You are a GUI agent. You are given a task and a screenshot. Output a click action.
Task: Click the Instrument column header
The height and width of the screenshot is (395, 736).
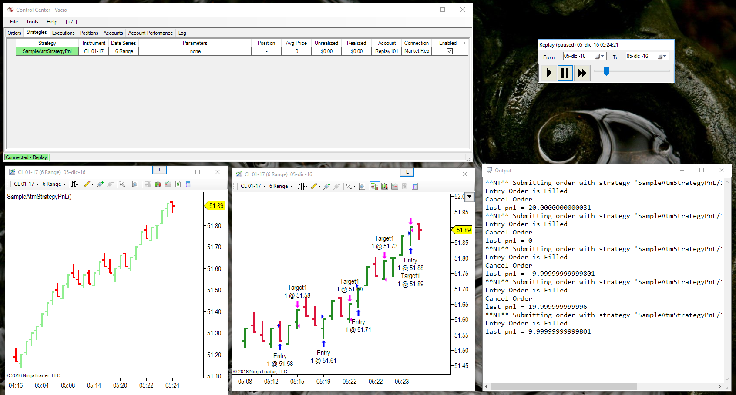(94, 43)
